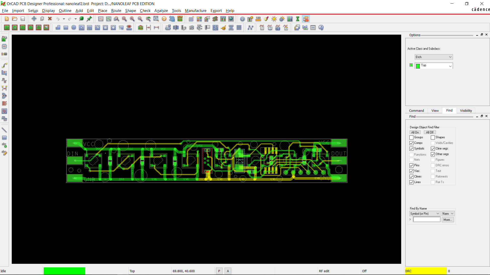Image resolution: width=490 pixels, height=275 pixels.
Task: Click the Zoom In magnifier icon
Action: point(132,19)
